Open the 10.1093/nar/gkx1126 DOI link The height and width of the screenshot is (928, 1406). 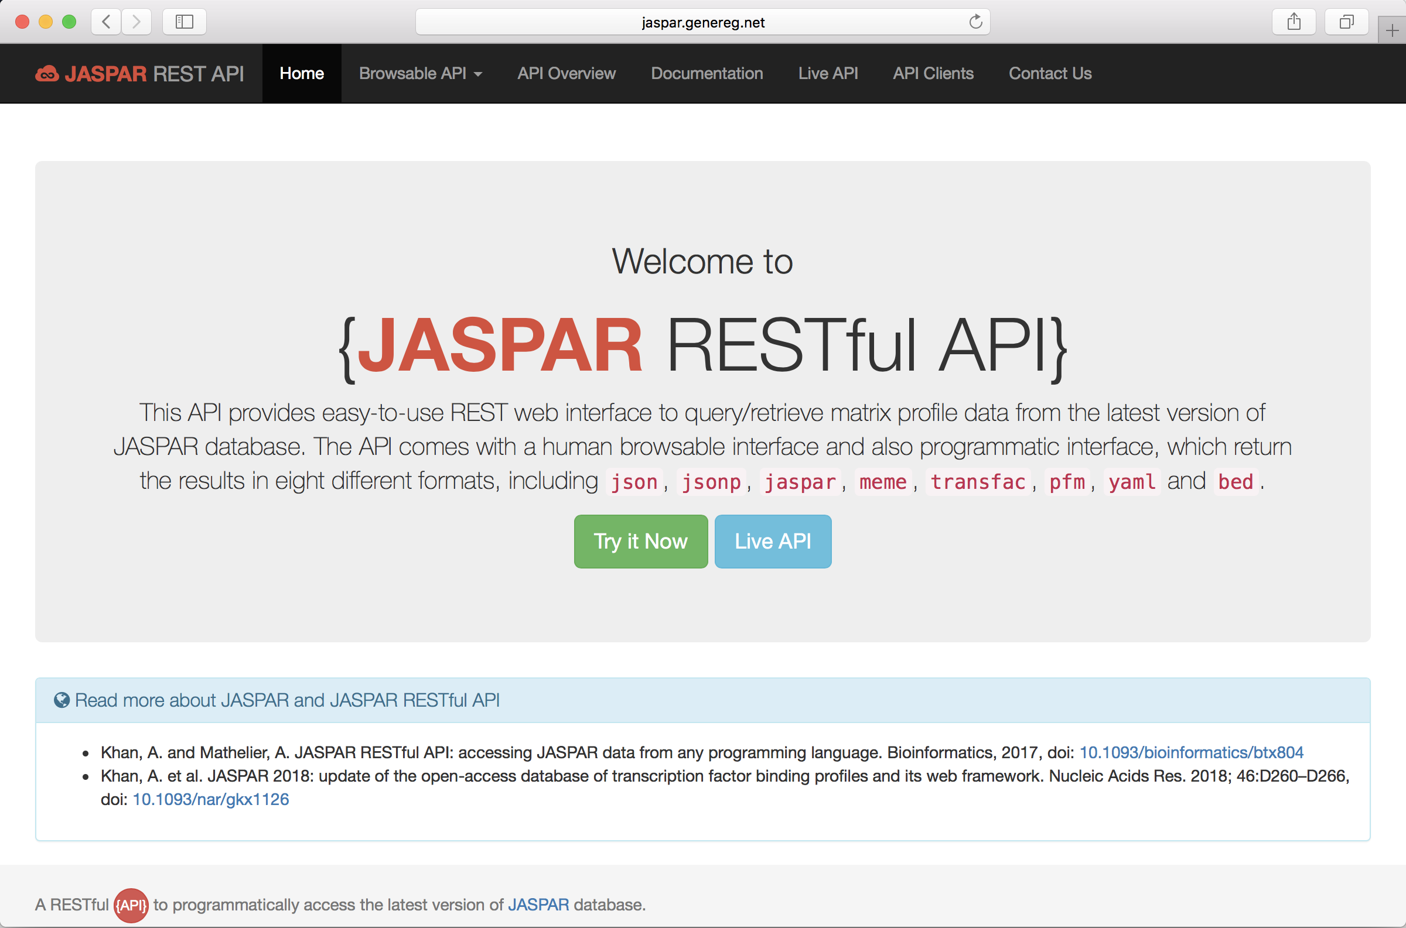click(x=211, y=800)
